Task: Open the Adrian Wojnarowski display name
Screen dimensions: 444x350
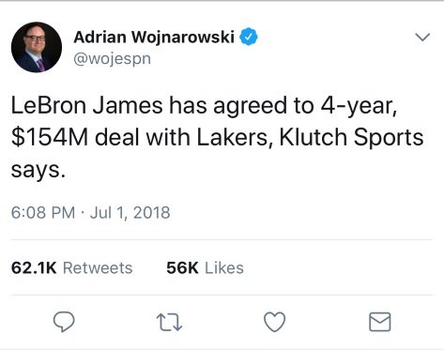Action: tap(154, 37)
